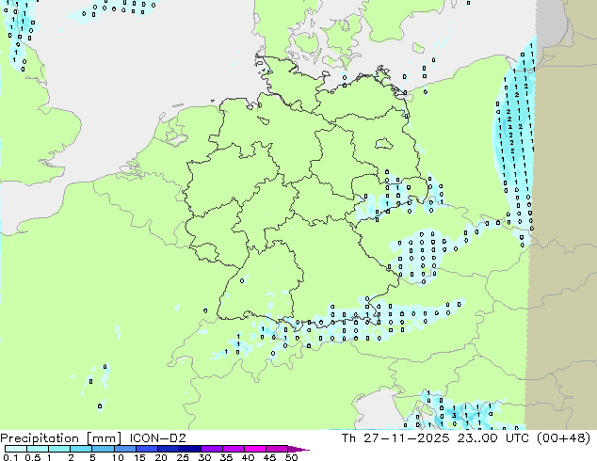The image size is (597, 461).
Task: Click the '15' legend scale label
Action: 139,457
